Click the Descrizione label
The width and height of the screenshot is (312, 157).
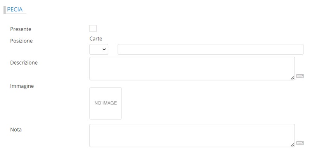[24, 62]
